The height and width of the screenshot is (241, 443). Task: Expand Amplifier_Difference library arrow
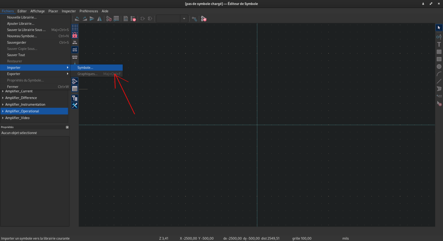point(3,98)
